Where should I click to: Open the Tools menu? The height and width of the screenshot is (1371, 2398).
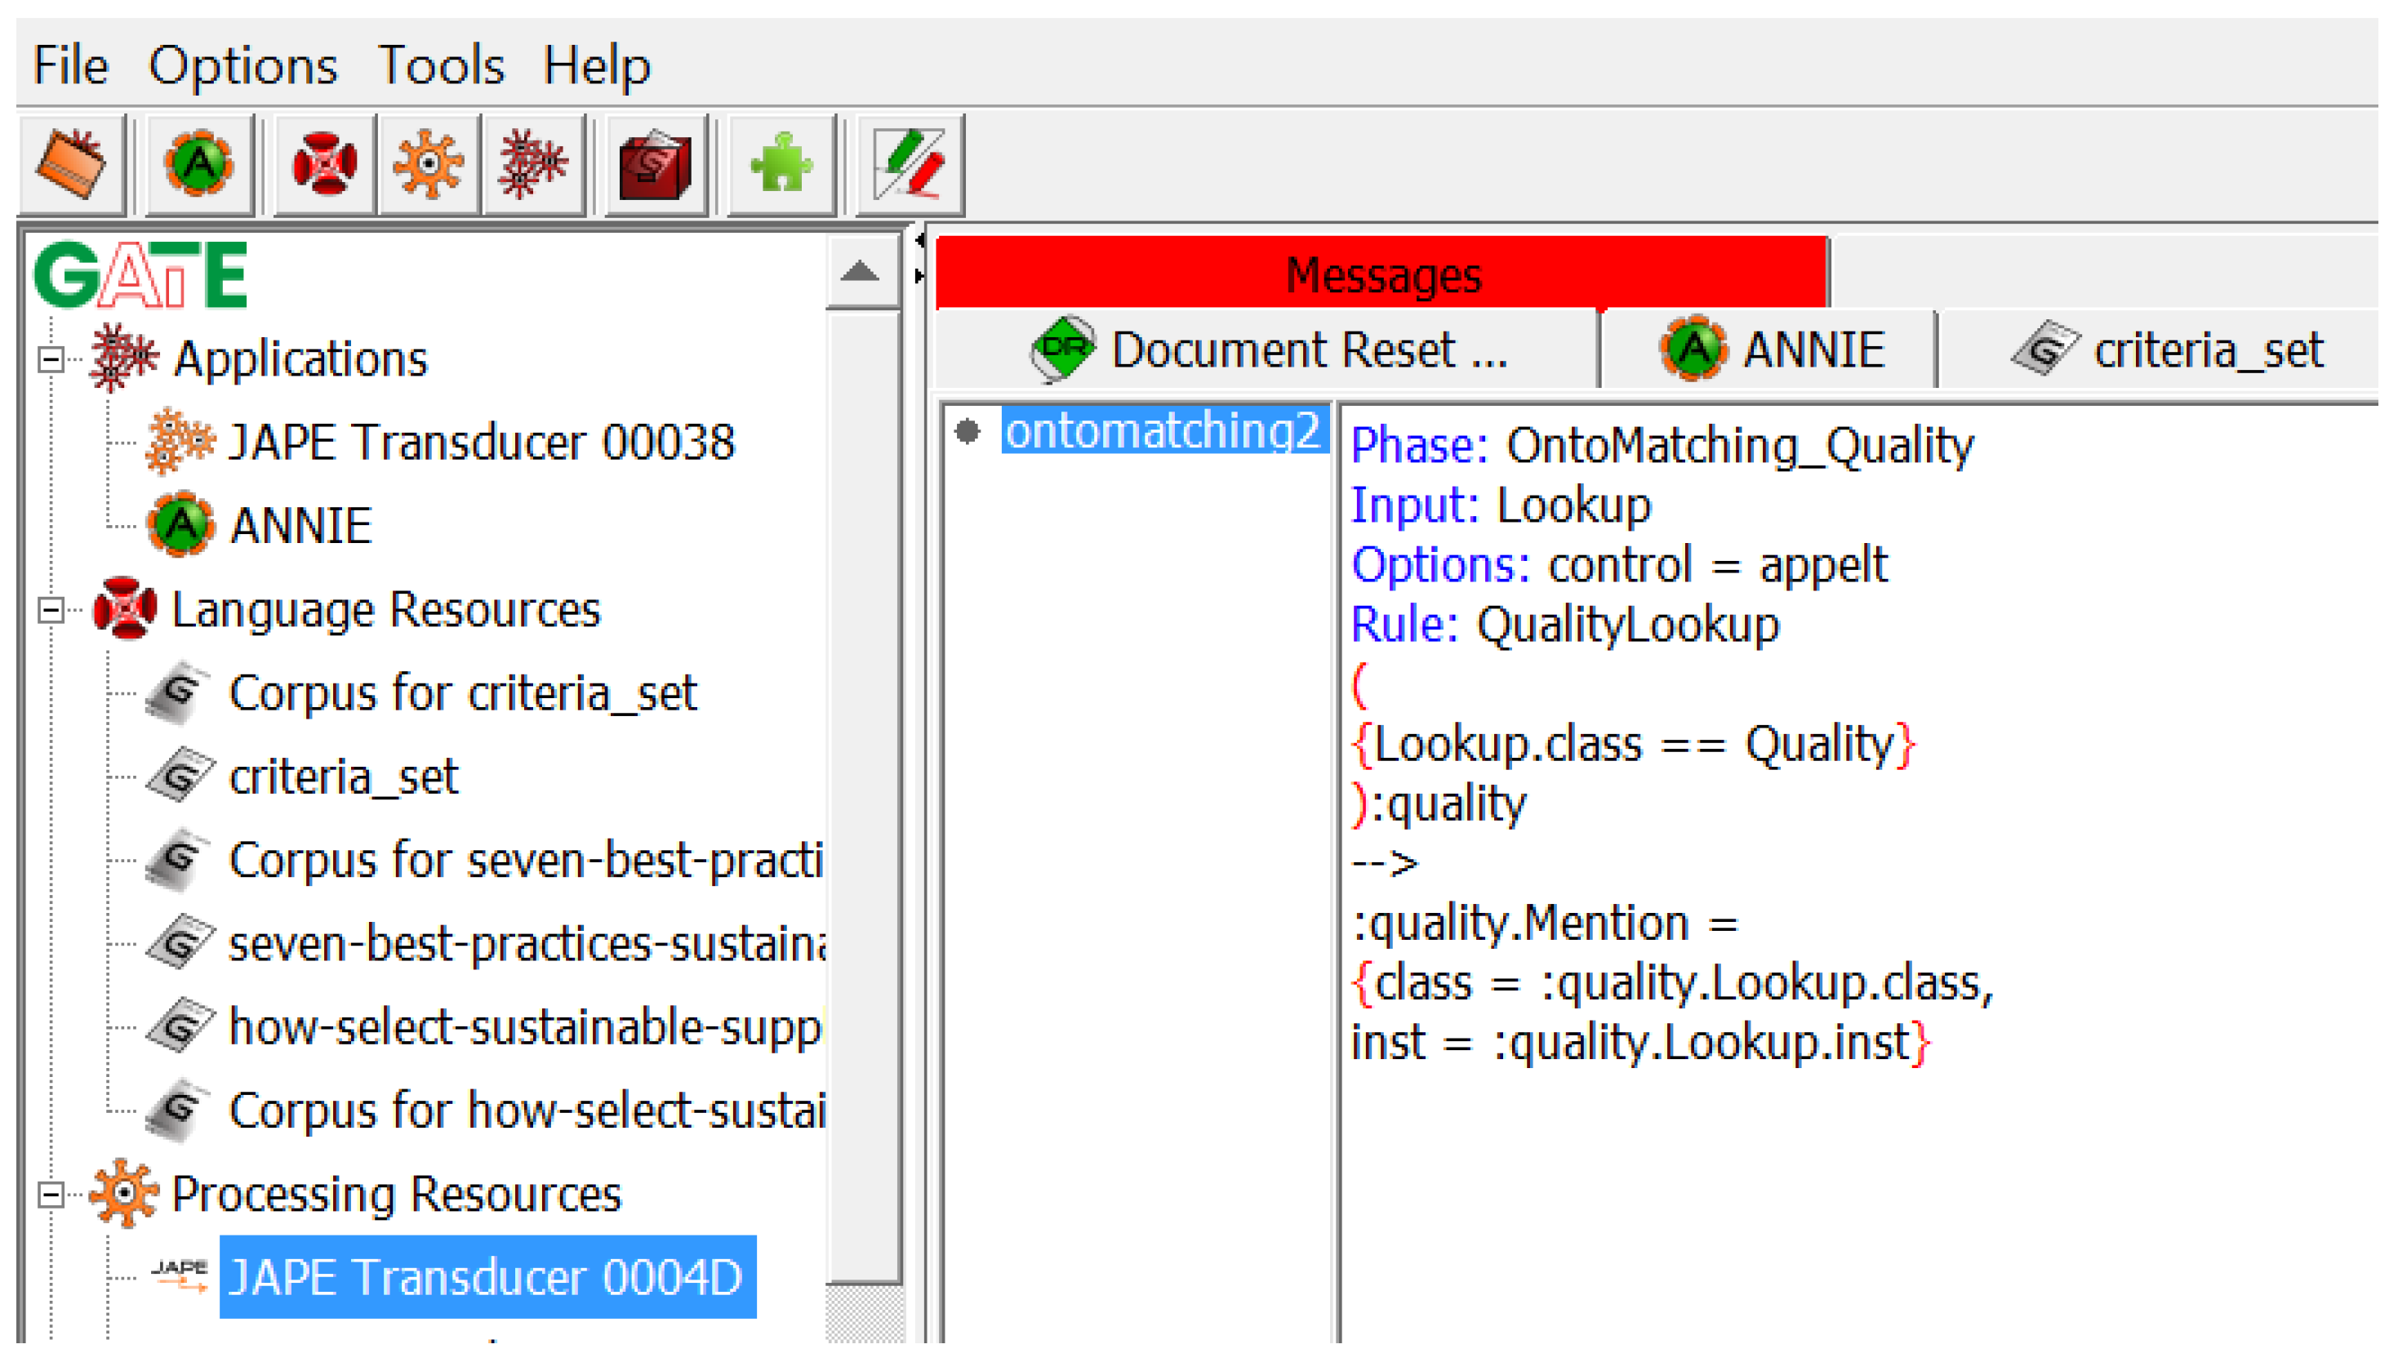(x=442, y=66)
